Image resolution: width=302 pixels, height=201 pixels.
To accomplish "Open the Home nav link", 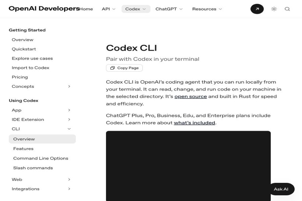I will 86,9.
